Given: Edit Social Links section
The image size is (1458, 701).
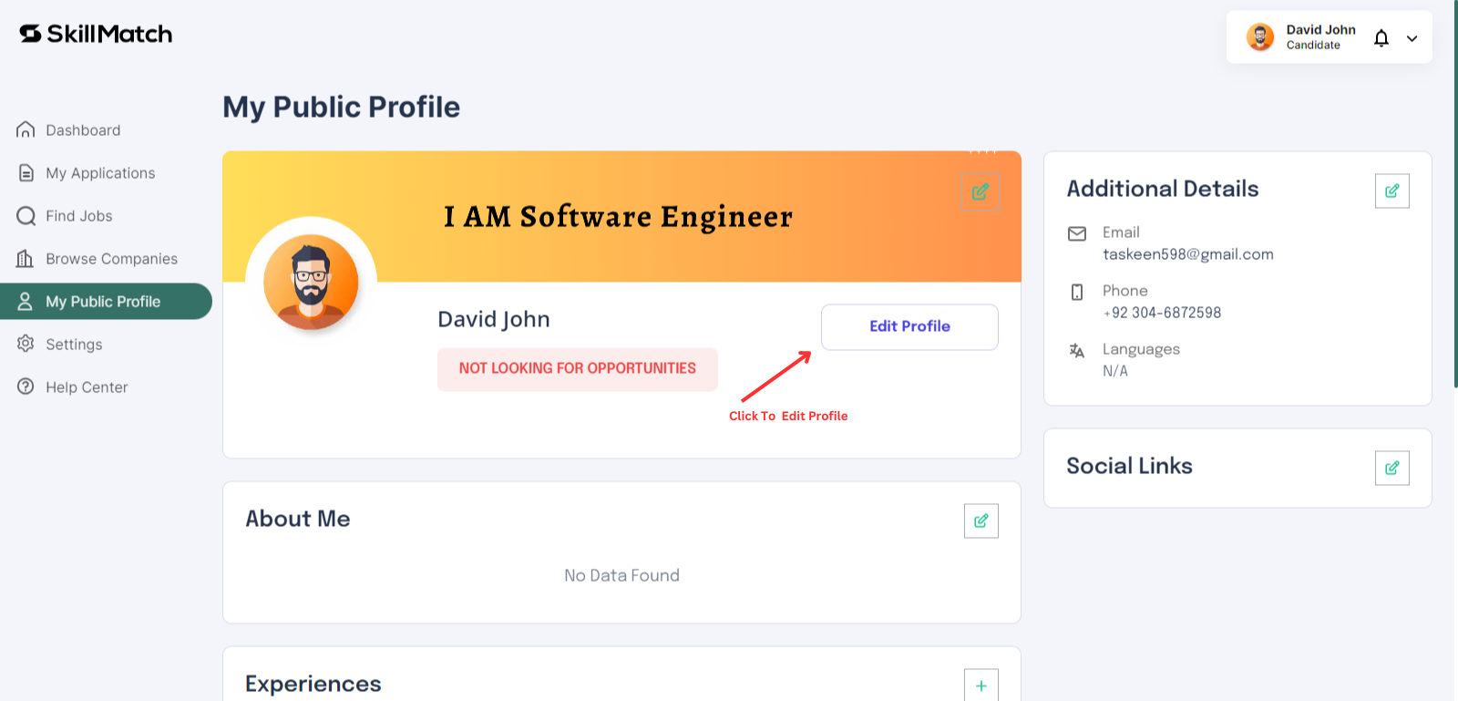Looking at the screenshot, I should pyautogui.click(x=1392, y=468).
